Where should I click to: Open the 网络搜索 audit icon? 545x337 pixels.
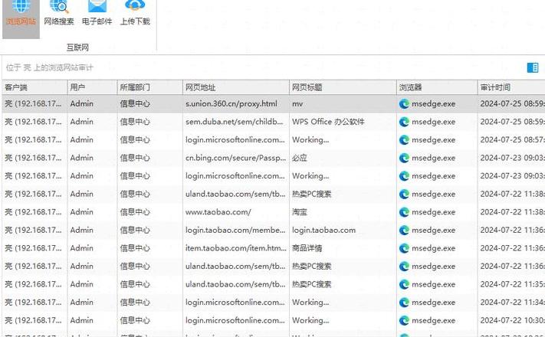pyautogui.click(x=59, y=14)
